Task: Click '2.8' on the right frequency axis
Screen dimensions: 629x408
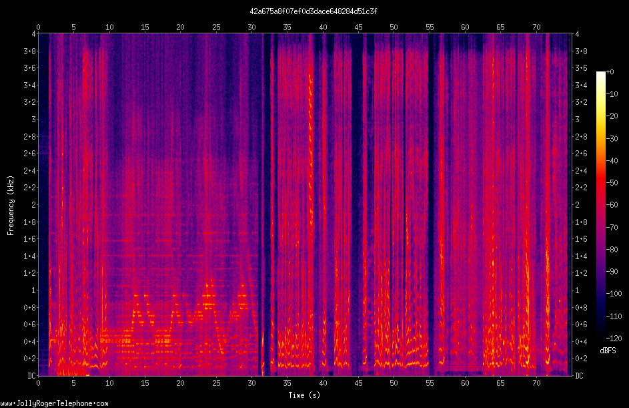Action: tap(581, 136)
